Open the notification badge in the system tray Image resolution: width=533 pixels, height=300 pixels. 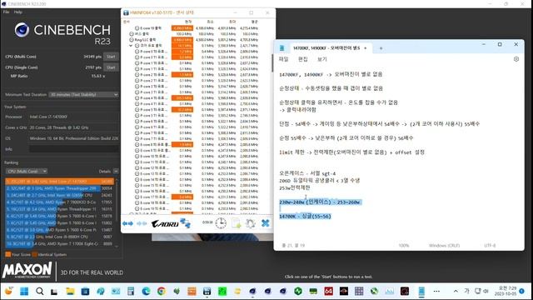(x=522, y=292)
